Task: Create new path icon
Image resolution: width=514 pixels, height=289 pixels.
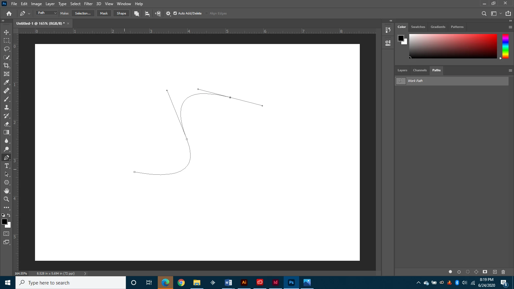Action: [x=495, y=272]
